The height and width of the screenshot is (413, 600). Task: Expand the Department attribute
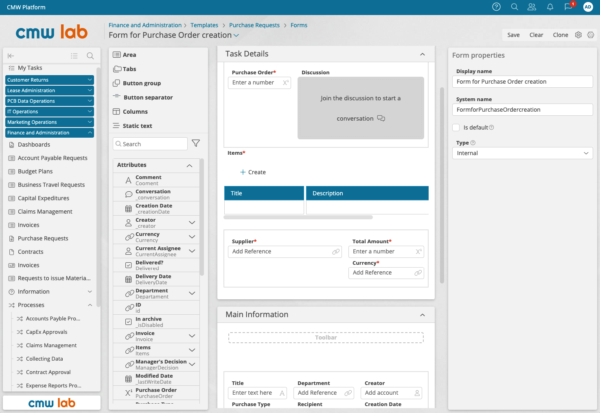(x=192, y=293)
